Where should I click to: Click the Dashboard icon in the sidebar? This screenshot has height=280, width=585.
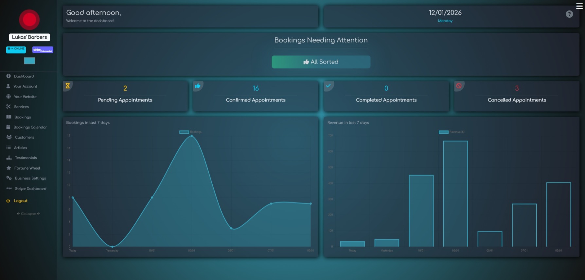pos(9,76)
